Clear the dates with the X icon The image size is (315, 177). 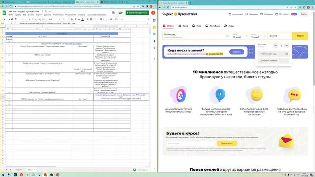pos(265,36)
